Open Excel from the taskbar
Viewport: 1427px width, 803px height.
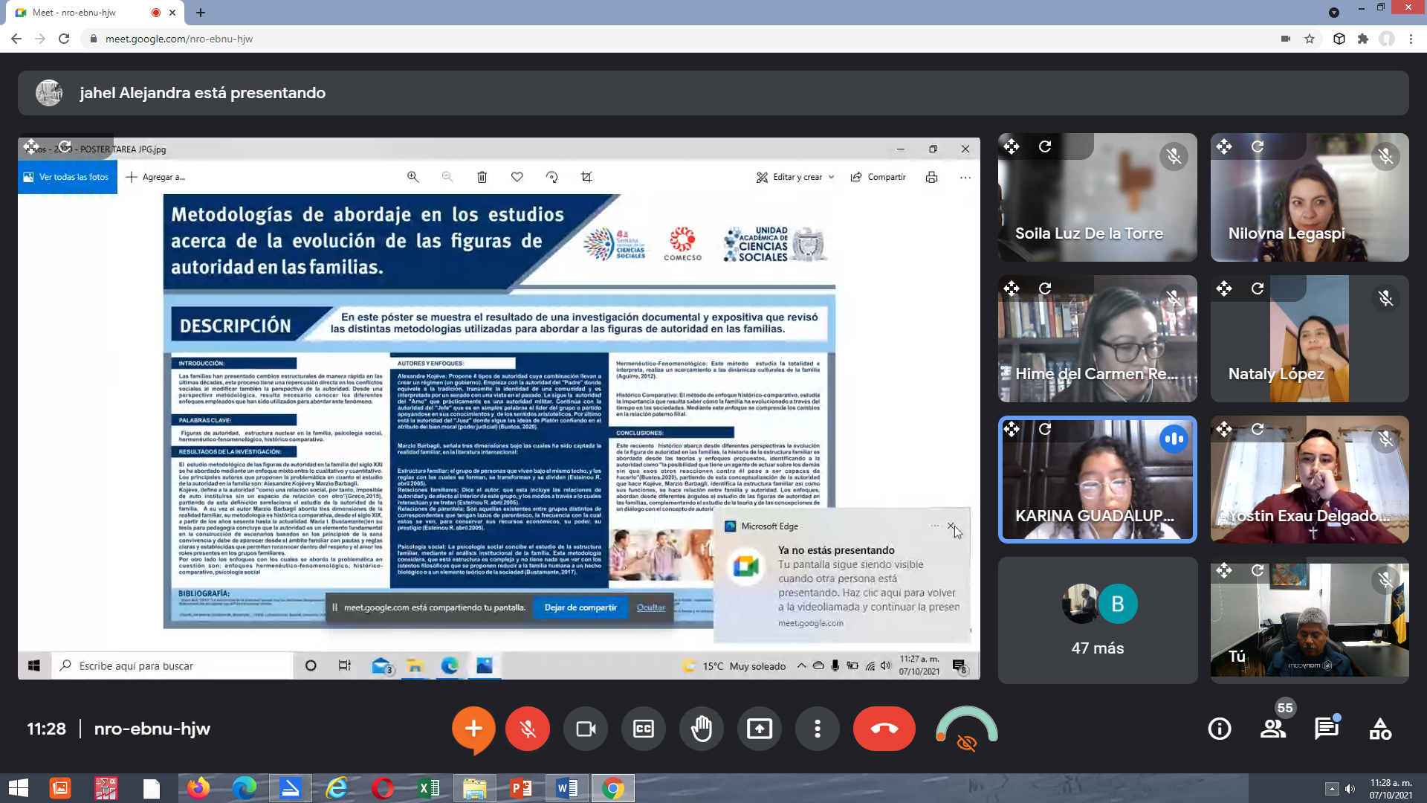point(429,788)
